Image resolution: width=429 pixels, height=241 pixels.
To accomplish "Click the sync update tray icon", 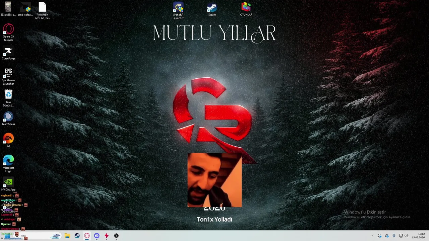I will click(x=379, y=236).
